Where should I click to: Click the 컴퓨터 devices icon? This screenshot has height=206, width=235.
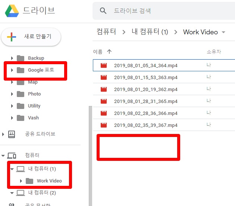point(12,156)
